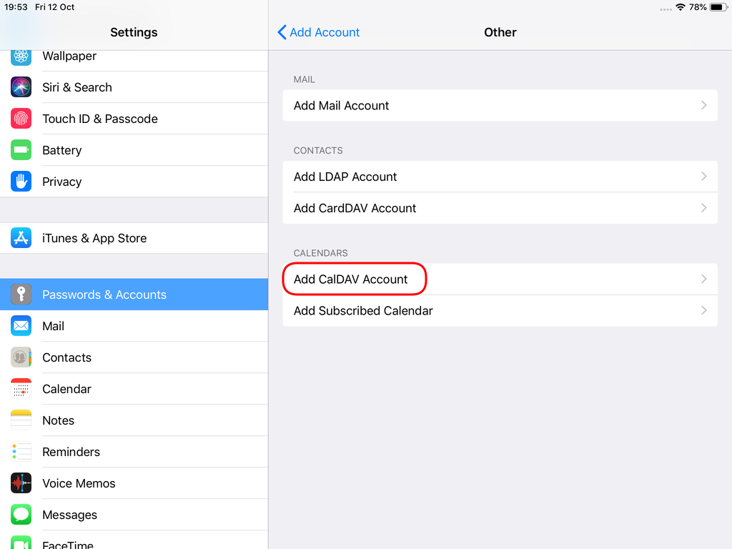Tap the Passwords & Accounts key icon

click(21, 294)
